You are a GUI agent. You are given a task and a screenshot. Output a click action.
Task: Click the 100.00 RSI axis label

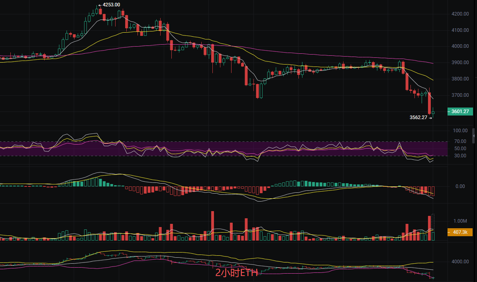tap(460, 131)
